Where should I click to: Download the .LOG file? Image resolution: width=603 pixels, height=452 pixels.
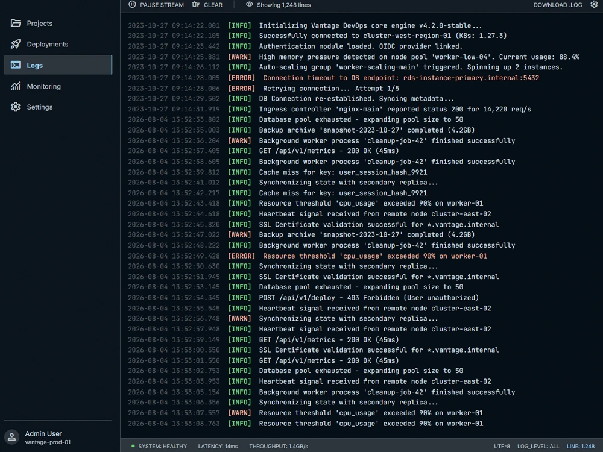pos(558,5)
